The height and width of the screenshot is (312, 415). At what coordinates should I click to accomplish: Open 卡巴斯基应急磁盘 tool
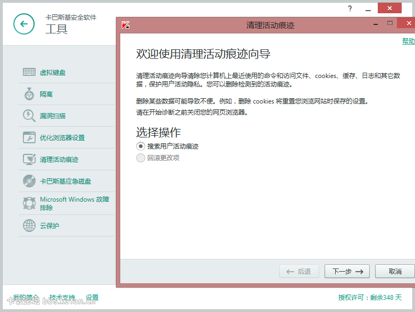[x=67, y=181]
